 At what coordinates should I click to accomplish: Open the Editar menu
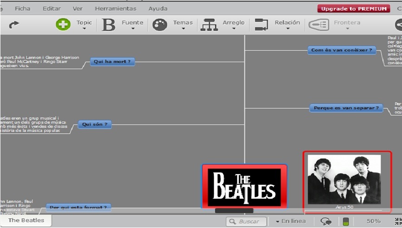coord(51,8)
